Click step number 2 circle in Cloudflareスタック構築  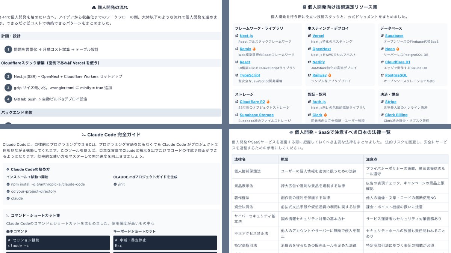[x=8, y=76]
